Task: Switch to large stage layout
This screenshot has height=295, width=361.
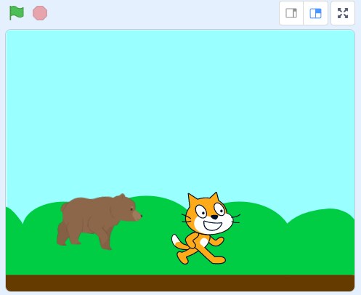Action: click(315, 13)
